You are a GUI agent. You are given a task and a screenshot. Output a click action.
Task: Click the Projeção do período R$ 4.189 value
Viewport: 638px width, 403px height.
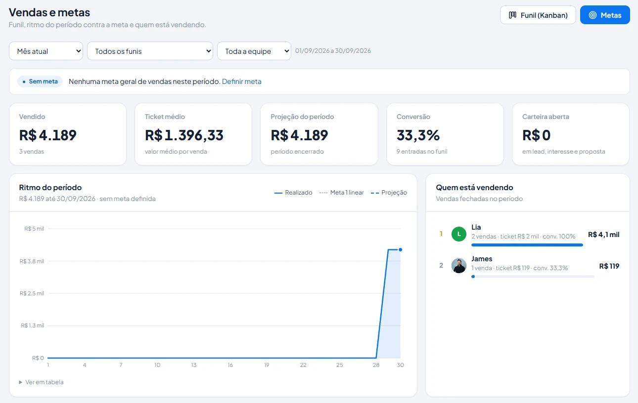click(300, 135)
